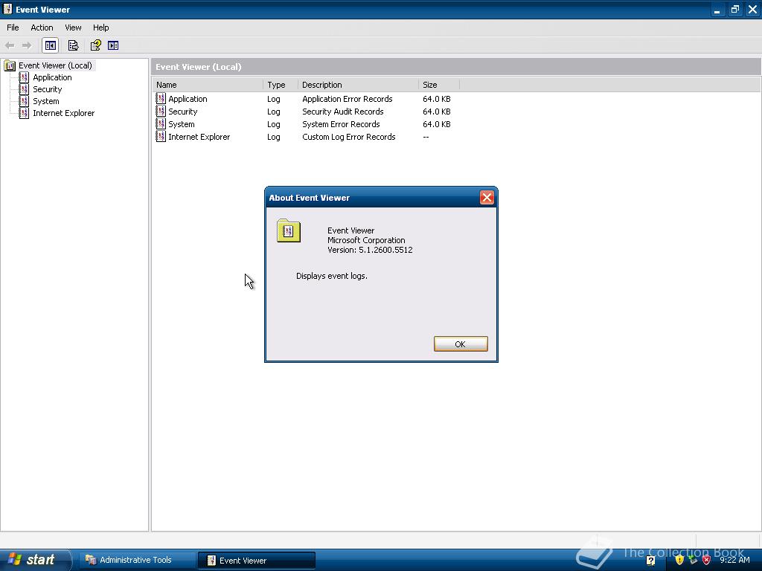The image size is (762, 571).
Task: Toggle the Show/Hide Console Tree icon
Action: pos(50,45)
